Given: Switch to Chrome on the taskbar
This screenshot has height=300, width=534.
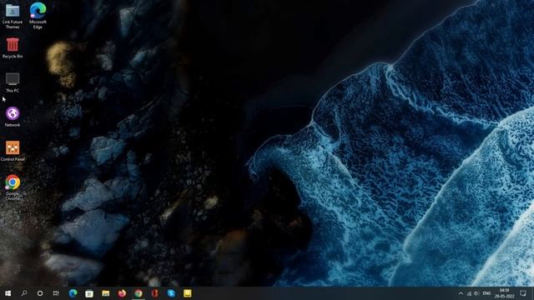Looking at the screenshot, I should pyautogui.click(x=139, y=293).
